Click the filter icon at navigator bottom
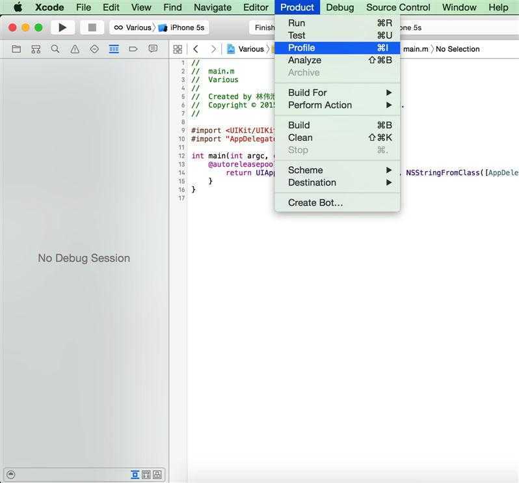Image resolution: width=519 pixels, height=483 pixels. (x=10, y=475)
